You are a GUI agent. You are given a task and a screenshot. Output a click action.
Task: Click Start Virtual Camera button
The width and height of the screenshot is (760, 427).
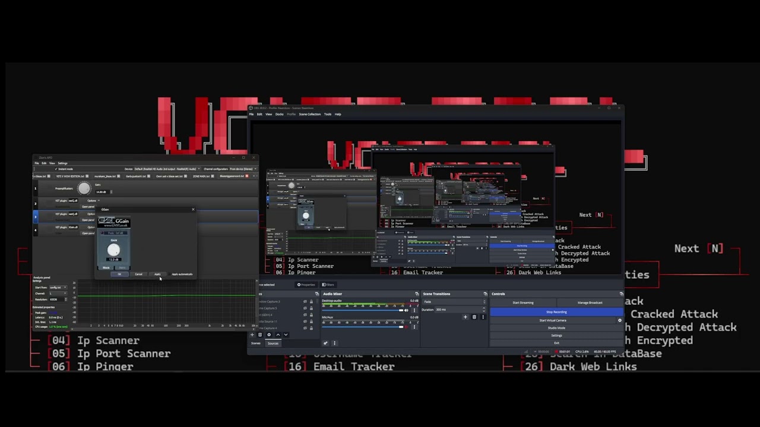click(x=553, y=320)
